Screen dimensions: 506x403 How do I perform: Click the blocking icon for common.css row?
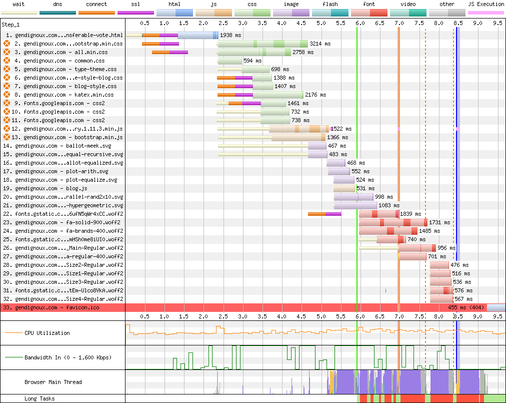coord(6,61)
